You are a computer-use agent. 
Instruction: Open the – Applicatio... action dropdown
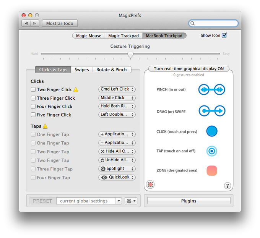tap(117, 143)
